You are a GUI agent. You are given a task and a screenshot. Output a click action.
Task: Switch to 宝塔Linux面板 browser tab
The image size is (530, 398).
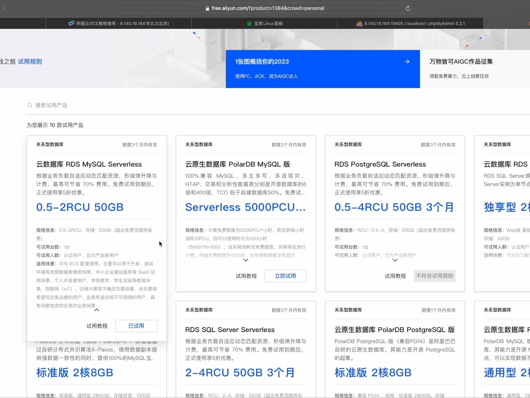[264, 23]
